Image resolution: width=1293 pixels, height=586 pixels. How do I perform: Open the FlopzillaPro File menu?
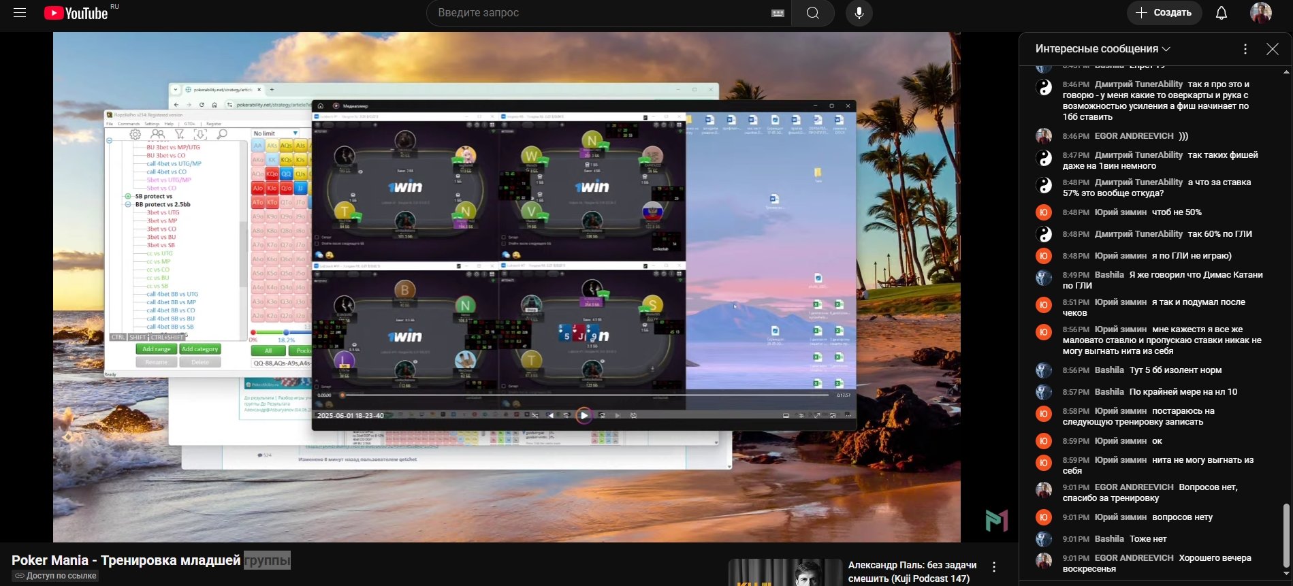pyautogui.click(x=110, y=124)
